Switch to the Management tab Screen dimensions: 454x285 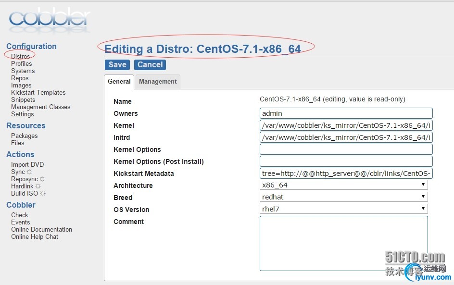coord(158,82)
